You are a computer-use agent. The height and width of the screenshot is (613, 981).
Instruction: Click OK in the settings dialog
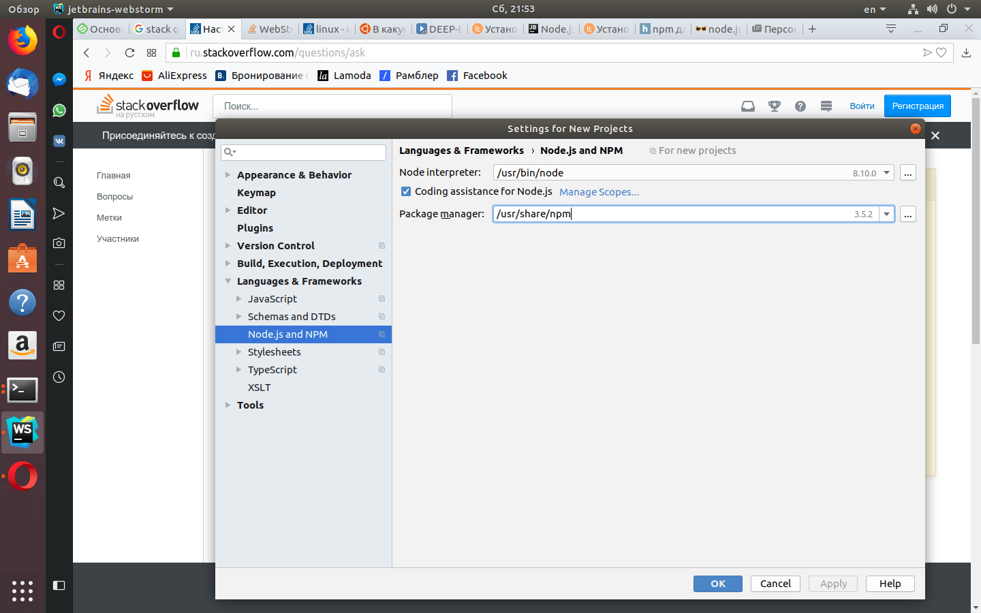(718, 584)
